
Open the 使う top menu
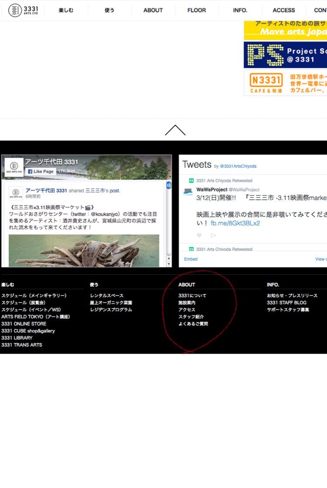click(x=109, y=10)
